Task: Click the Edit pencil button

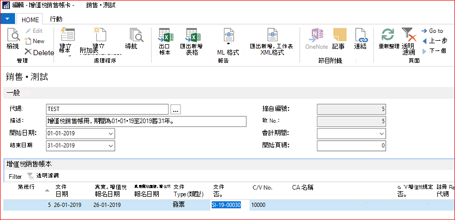Action: coord(34,31)
